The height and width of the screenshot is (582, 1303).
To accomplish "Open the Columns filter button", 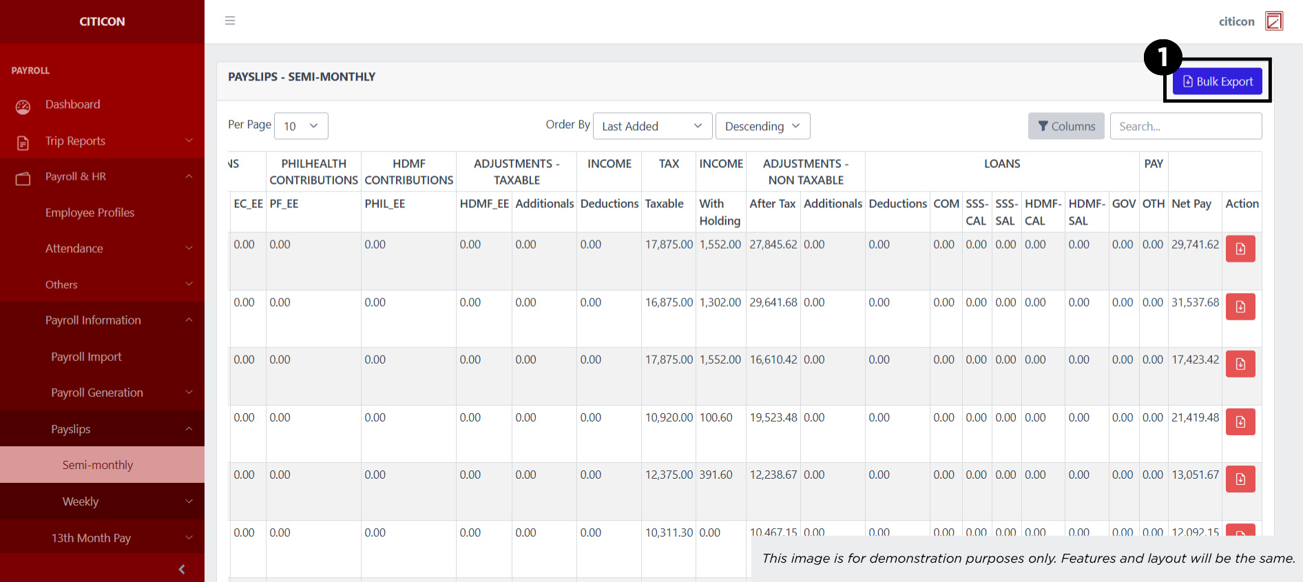I will click(x=1065, y=126).
